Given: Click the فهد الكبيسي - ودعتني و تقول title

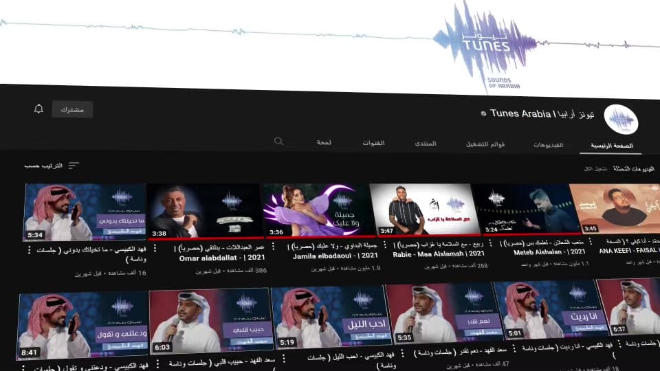Looking at the screenshot, I should pos(91,367).
